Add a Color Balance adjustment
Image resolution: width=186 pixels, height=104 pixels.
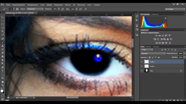(x=158, y=39)
